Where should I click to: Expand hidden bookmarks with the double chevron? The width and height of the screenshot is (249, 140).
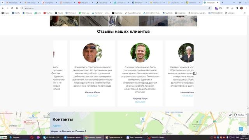[x=245, y=13]
